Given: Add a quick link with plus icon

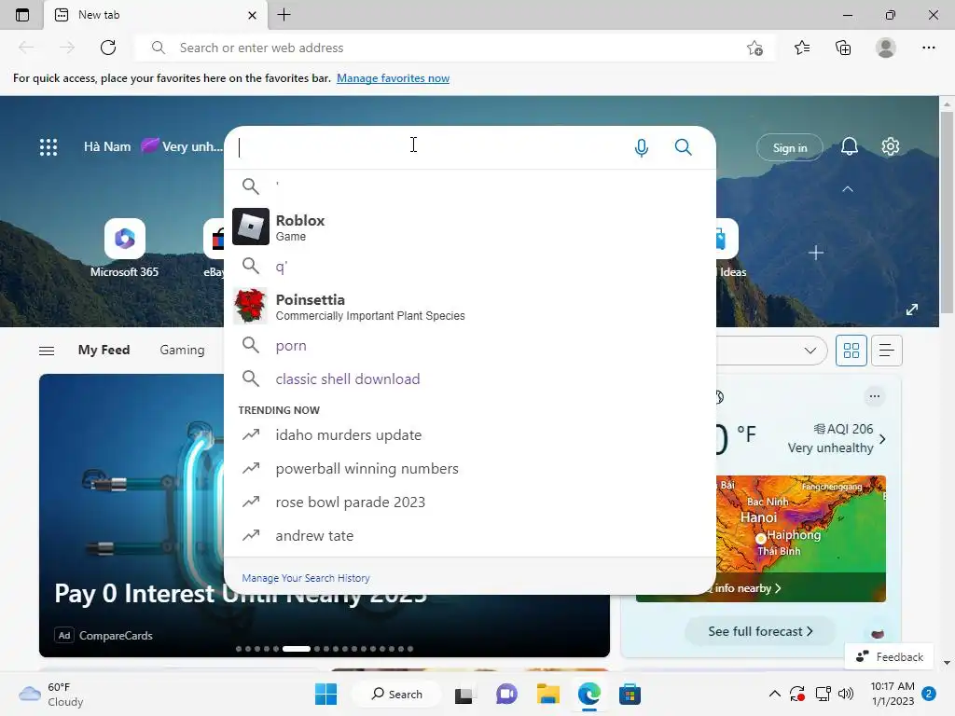Looking at the screenshot, I should click(x=815, y=253).
